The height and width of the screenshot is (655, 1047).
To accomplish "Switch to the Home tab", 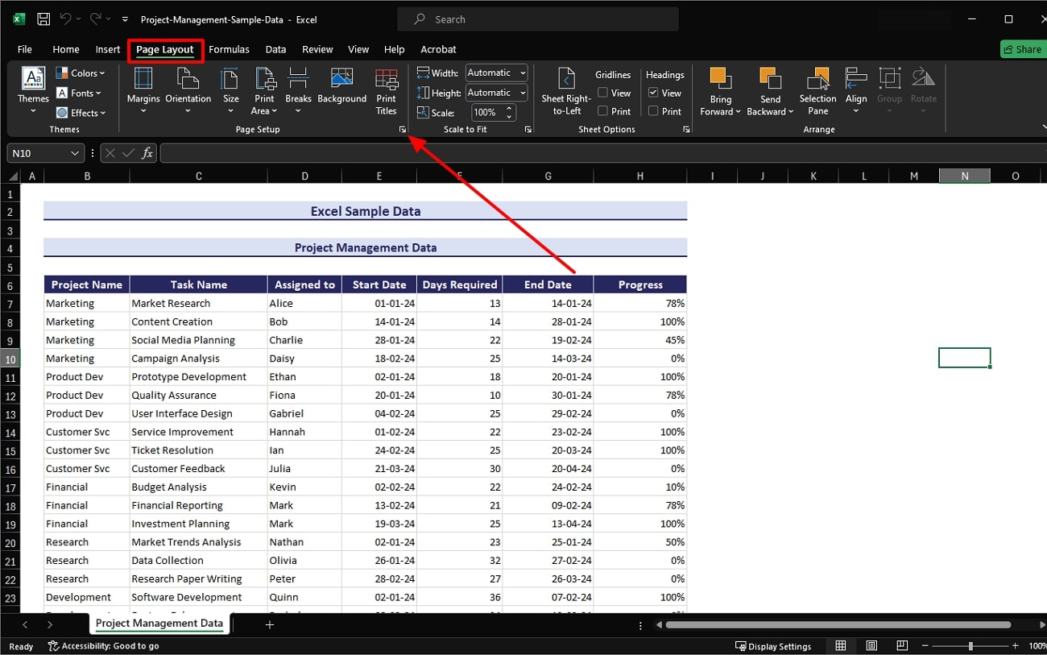I will (66, 49).
